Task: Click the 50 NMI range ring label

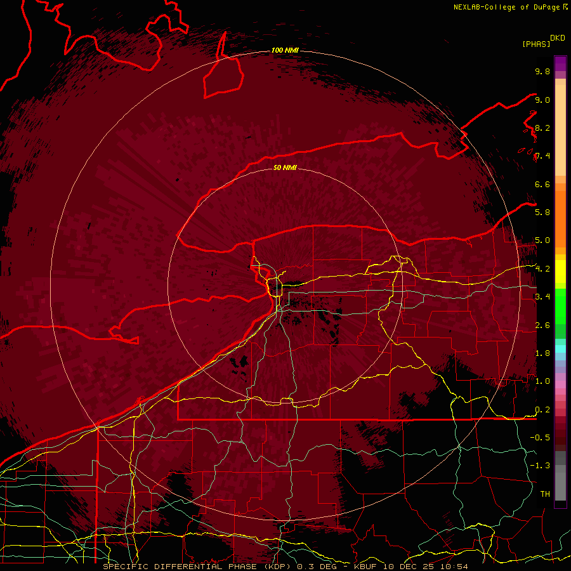Action: pyautogui.click(x=285, y=167)
